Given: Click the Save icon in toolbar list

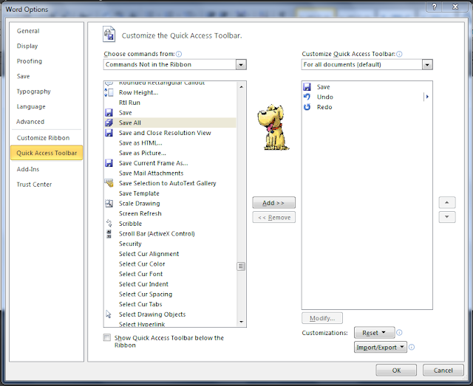Looking at the screenshot, I should pos(307,87).
